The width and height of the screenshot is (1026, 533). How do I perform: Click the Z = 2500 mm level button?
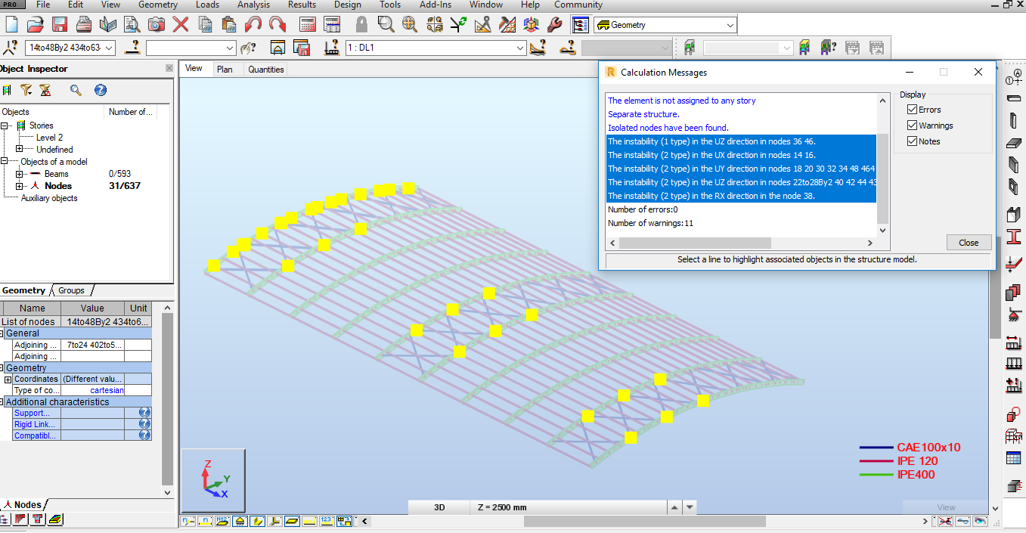[x=503, y=507]
